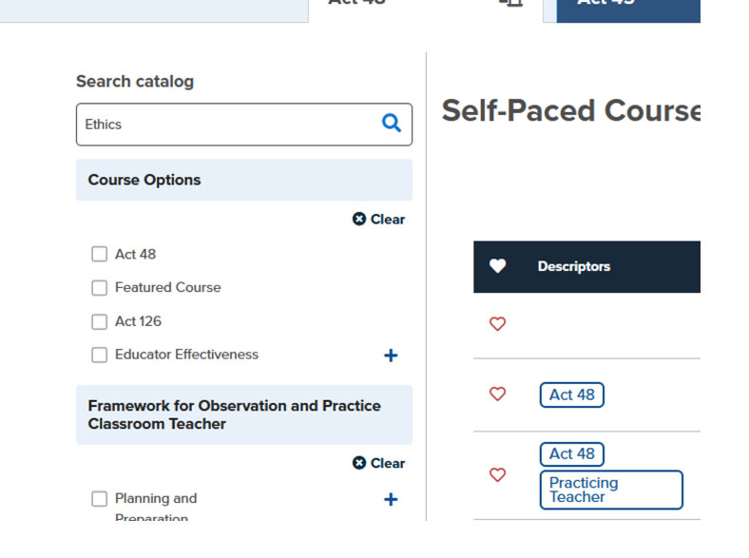Collapse Framework for Observation and Practice header

[243, 414]
